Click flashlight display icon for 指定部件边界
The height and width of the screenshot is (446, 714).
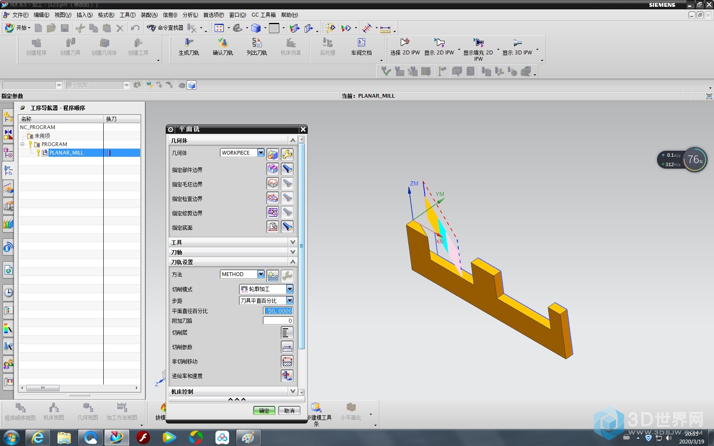pyautogui.click(x=287, y=169)
